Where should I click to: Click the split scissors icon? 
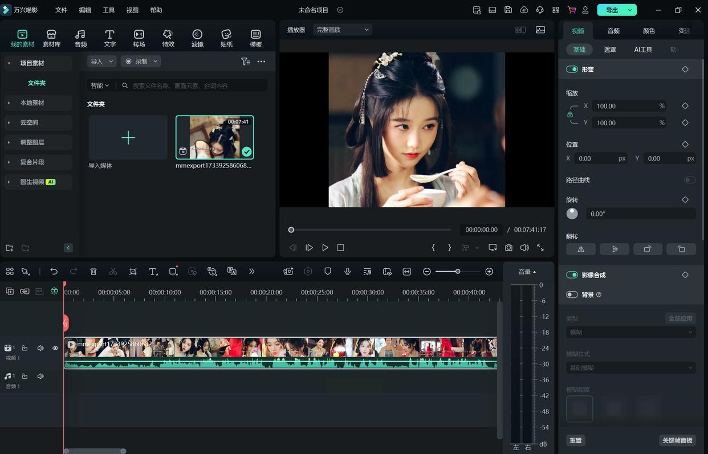coord(113,272)
